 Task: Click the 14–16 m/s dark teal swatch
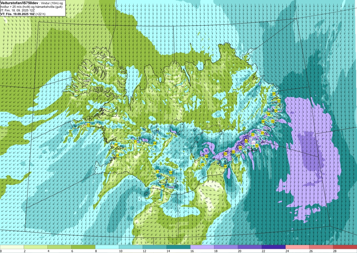point(178,247)
